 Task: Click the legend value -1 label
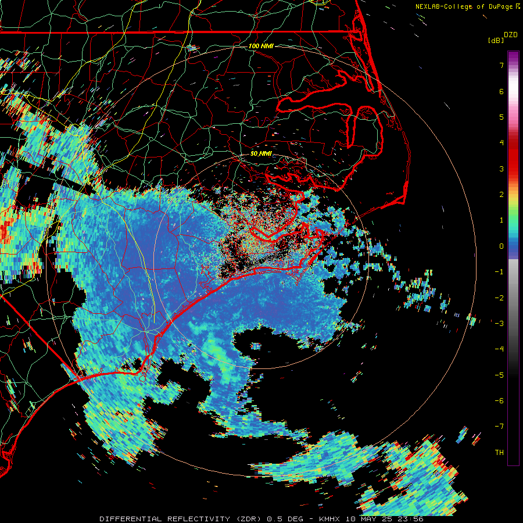(x=499, y=272)
